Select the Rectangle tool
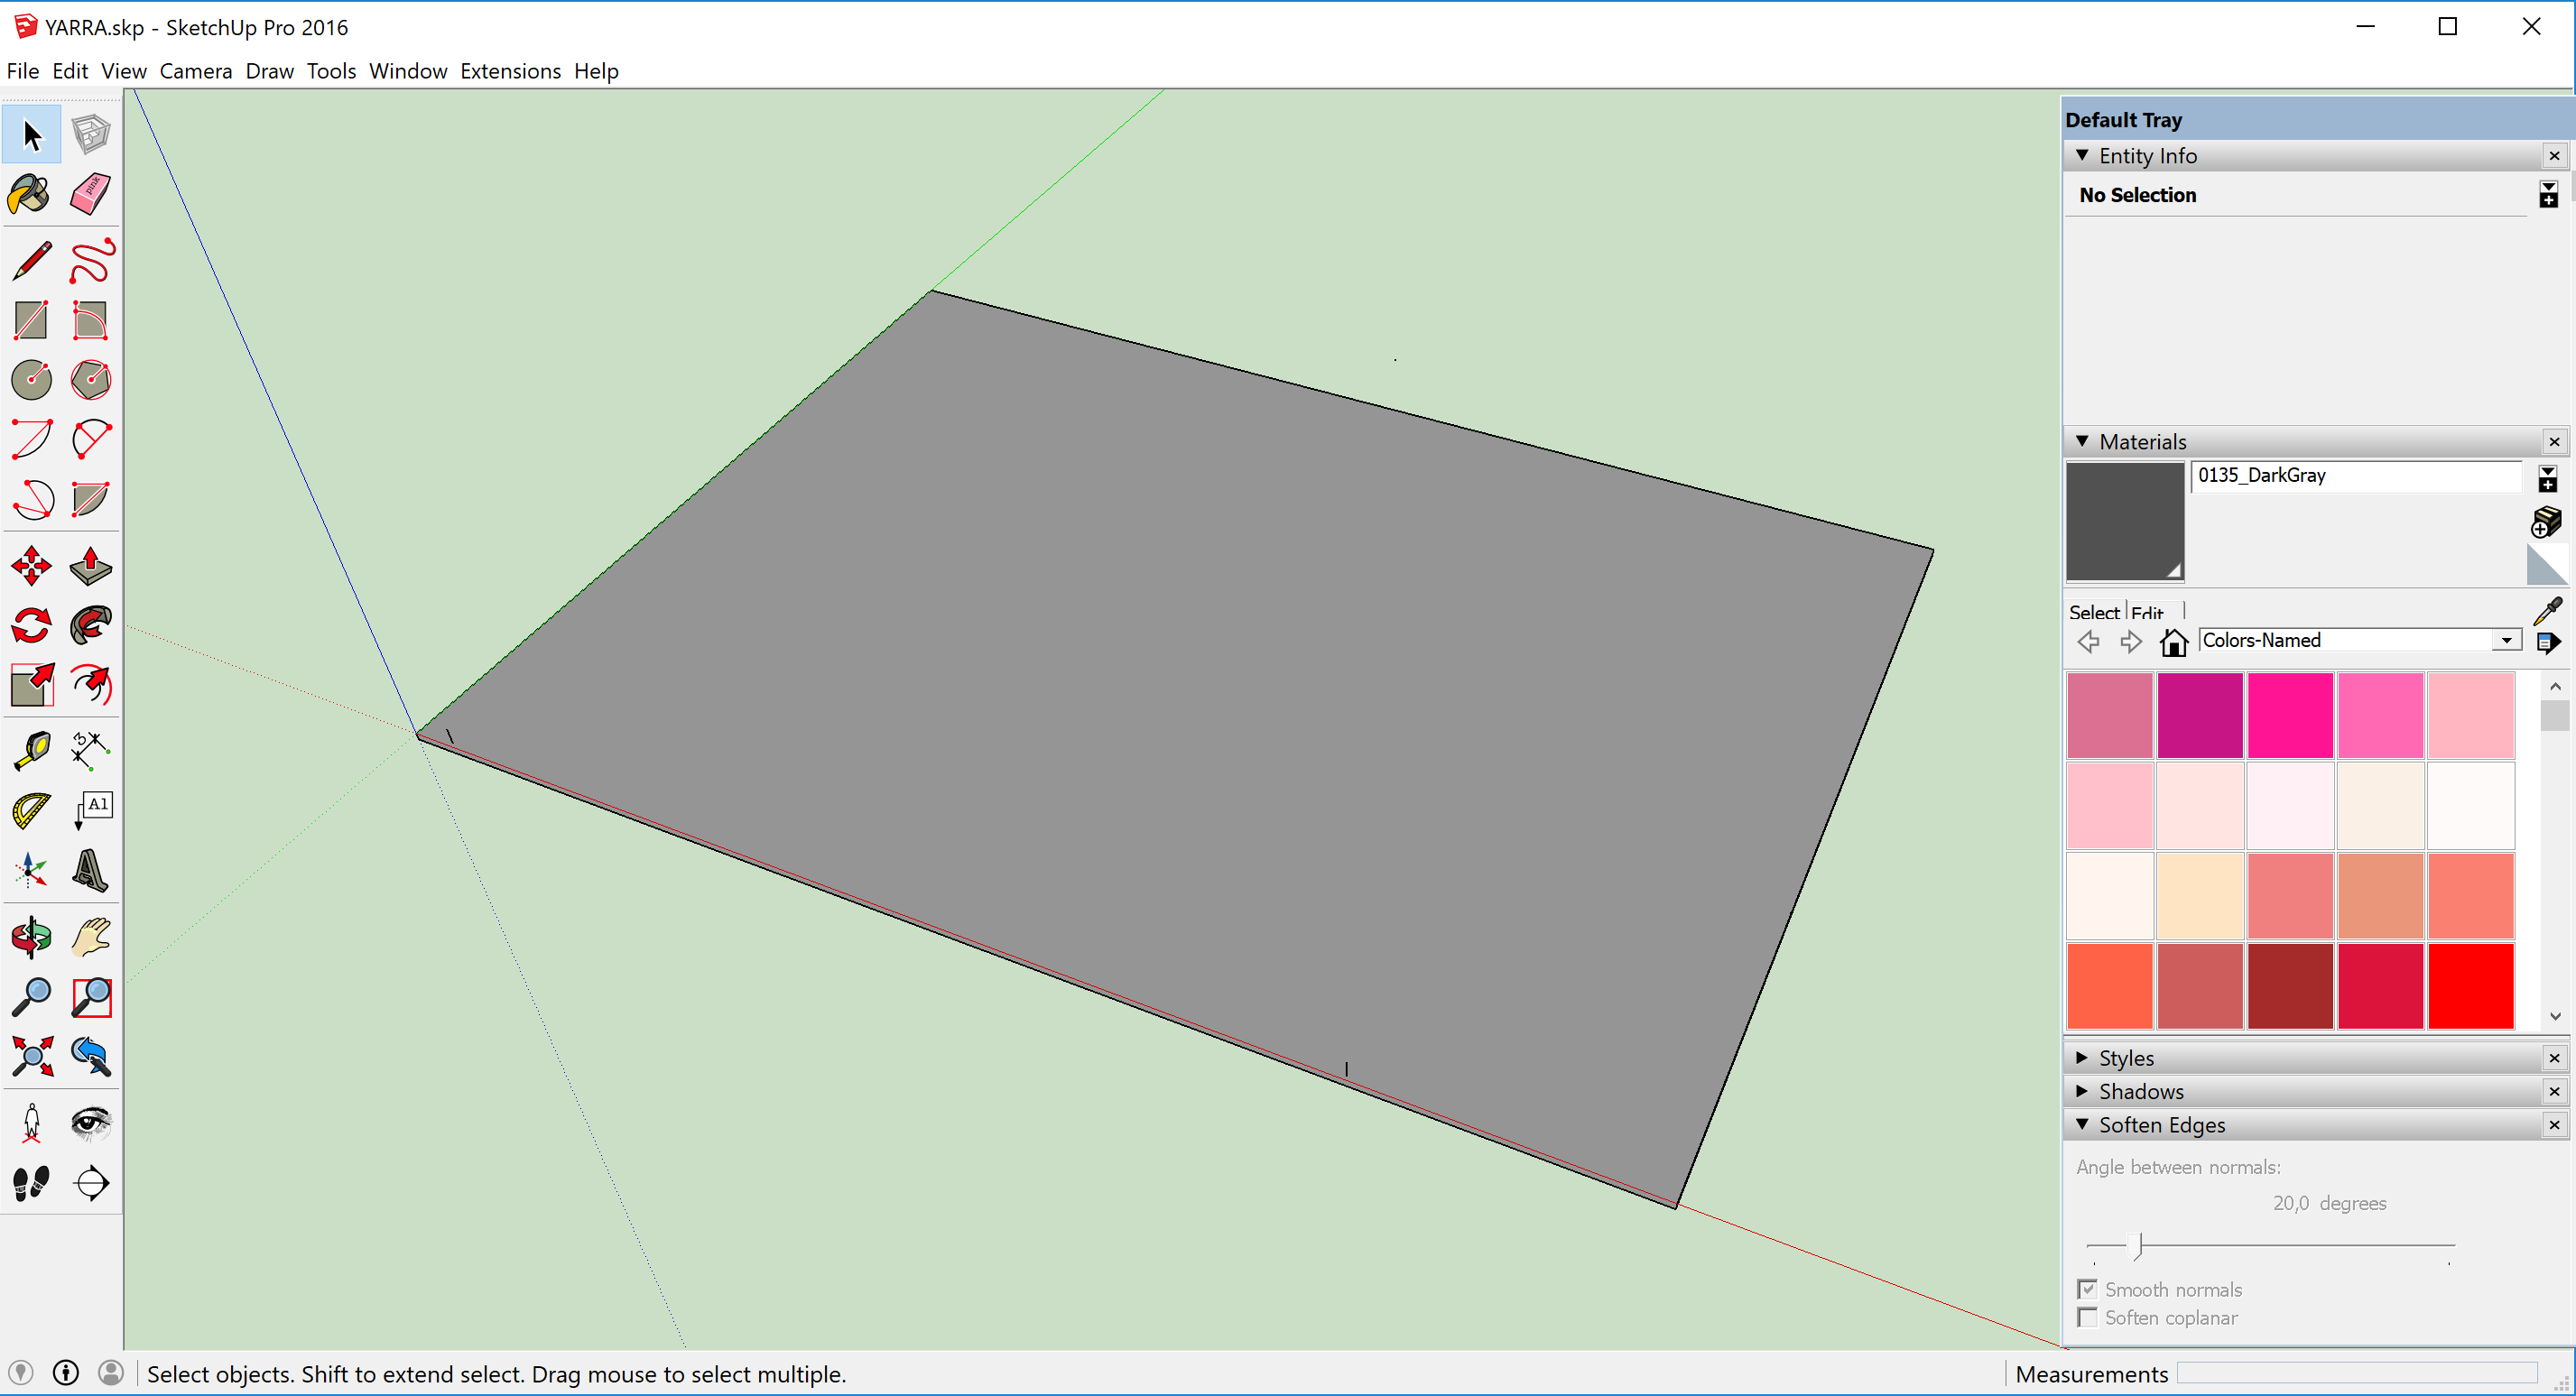 click(32, 320)
